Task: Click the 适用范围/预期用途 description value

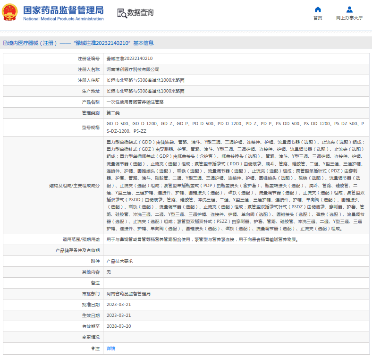Action: [203, 239]
